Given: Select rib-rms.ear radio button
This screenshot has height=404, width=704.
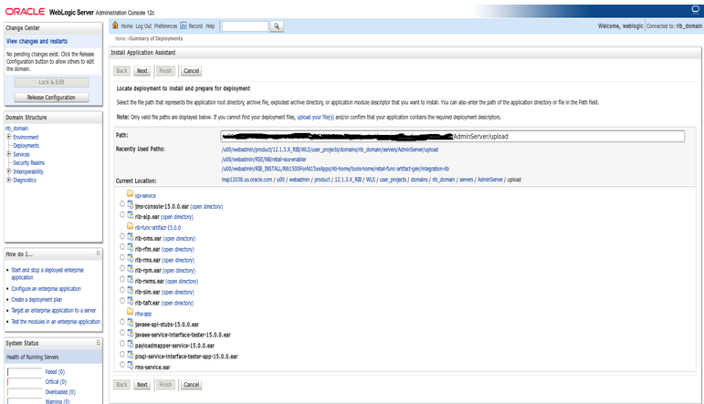Looking at the screenshot, I should tap(122, 257).
